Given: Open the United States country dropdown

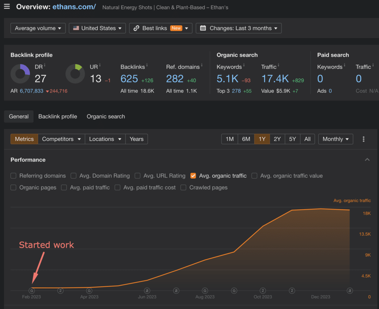Looking at the screenshot, I should [x=97, y=28].
